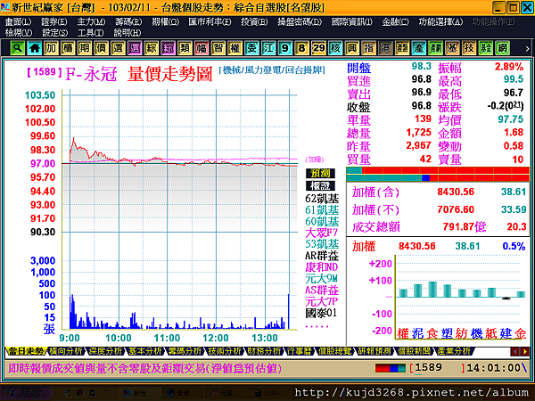This screenshot has height=401, width=535.
Task: Click the 價 toolbar icon
Action: tap(101, 48)
